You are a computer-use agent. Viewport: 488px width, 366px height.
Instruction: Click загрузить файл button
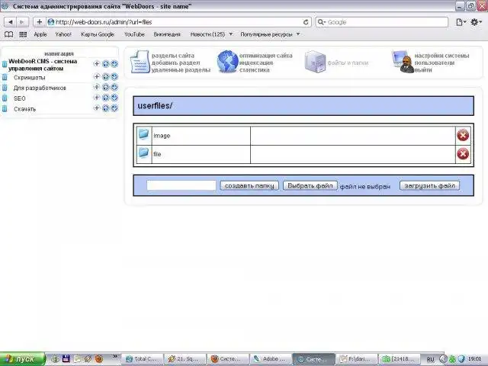coord(429,186)
